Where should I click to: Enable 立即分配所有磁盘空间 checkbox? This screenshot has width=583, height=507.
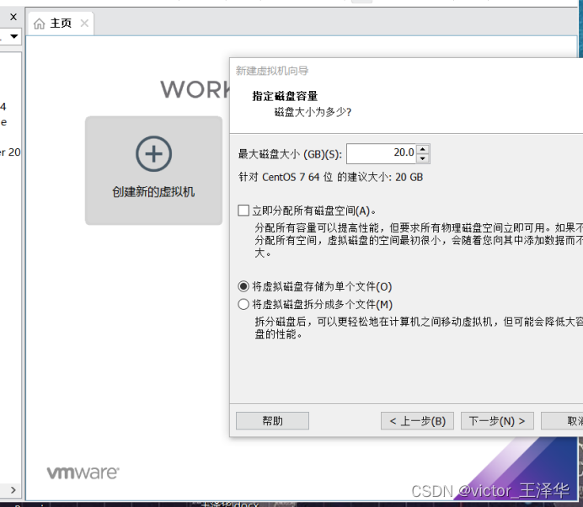[x=243, y=211]
